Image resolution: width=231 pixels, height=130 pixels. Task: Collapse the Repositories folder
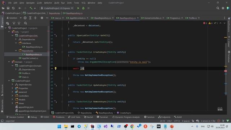pyautogui.click(x=16, y=51)
